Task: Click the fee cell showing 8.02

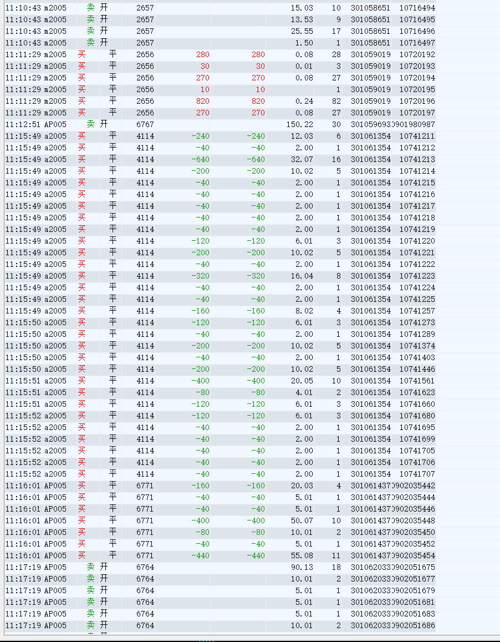Action: pos(304,311)
